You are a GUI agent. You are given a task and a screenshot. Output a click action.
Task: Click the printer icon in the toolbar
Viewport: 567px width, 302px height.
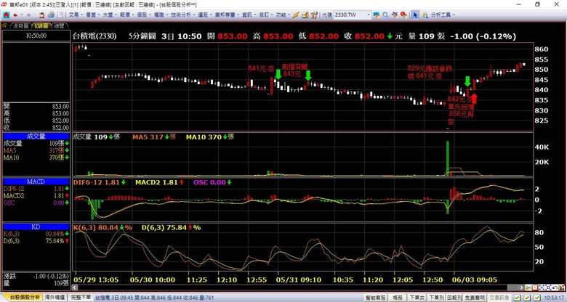(51, 15)
